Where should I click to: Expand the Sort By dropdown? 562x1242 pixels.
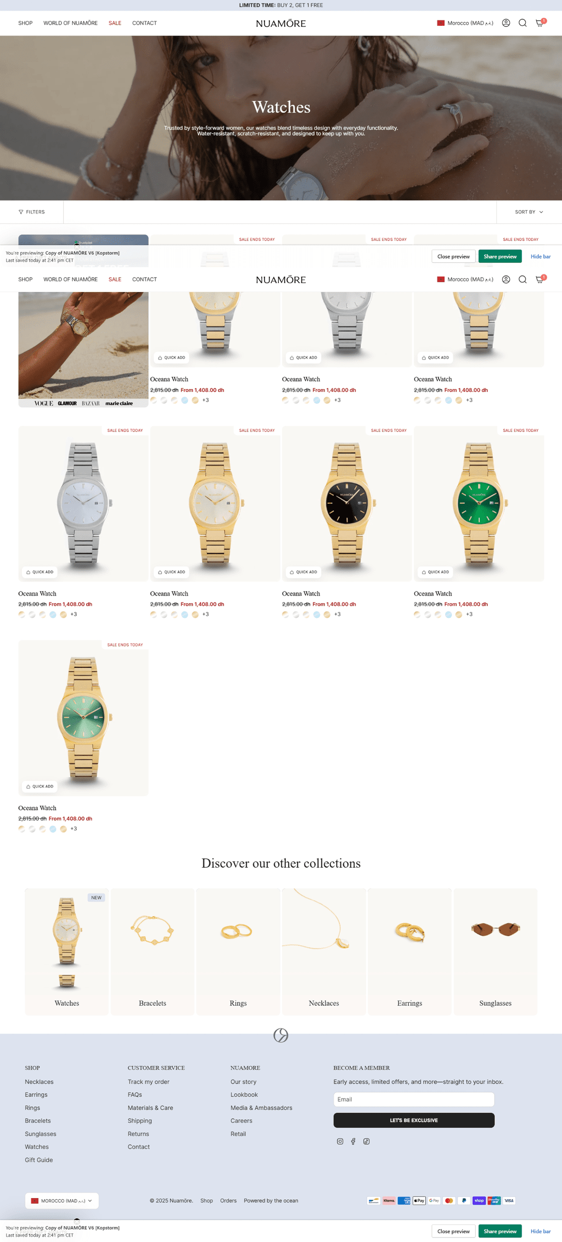coord(529,212)
